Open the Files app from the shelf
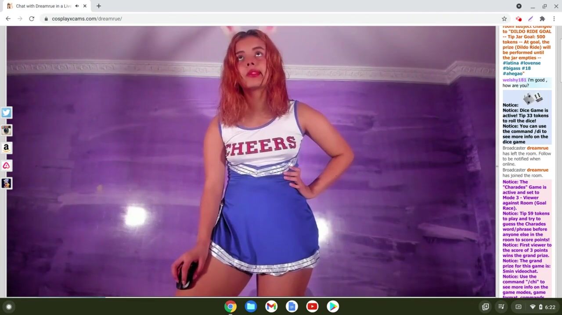The width and height of the screenshot is (562, 315). pyautogui.click(x=251, y=307)
